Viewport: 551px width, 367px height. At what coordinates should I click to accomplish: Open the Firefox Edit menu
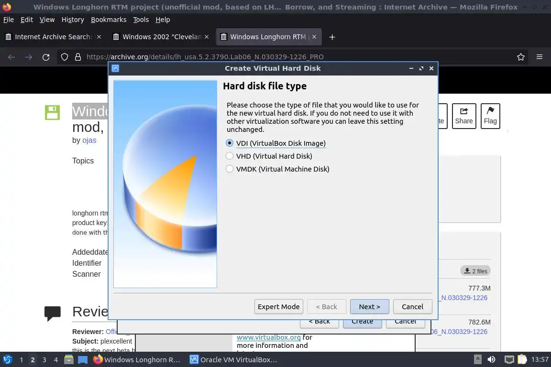point(27,20)
